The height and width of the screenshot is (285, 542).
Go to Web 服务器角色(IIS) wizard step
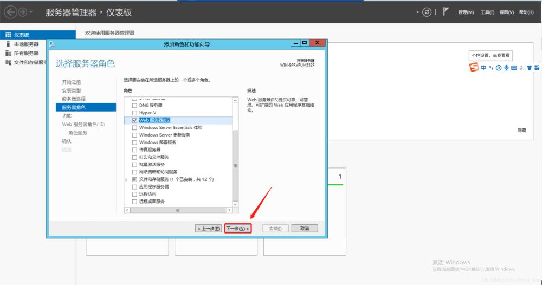(x=83, y=124)
